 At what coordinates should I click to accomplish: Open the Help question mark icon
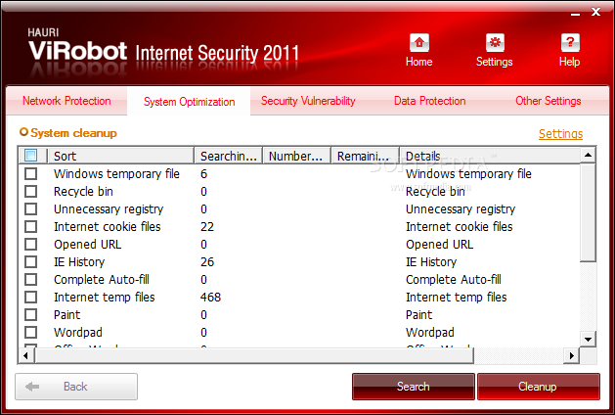tap(570, 42)
